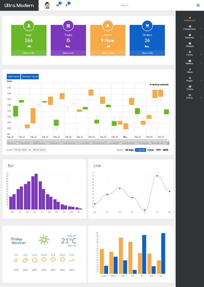Open Widgets in the sidebar

coord(190,45)
